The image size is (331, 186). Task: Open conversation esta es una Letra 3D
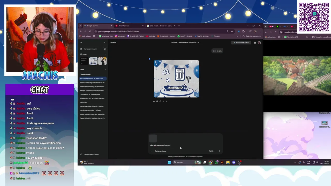(93, 98)
